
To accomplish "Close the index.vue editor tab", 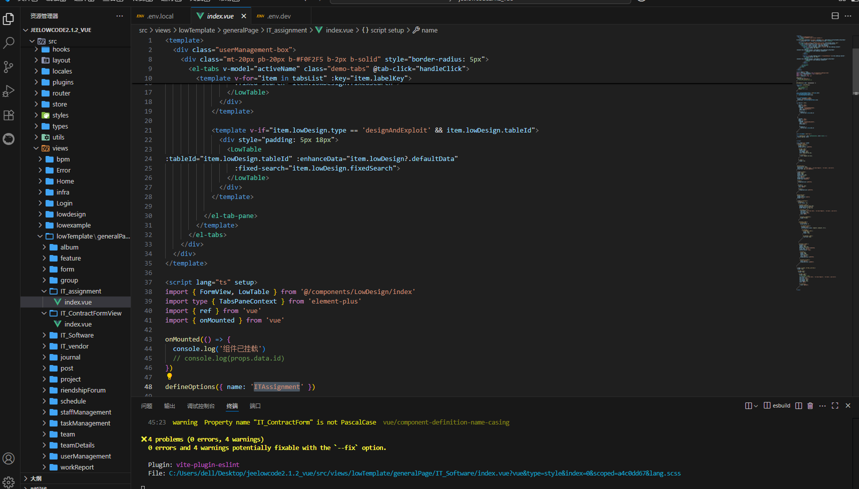I will pyautogui.click(x=244, y=16).
